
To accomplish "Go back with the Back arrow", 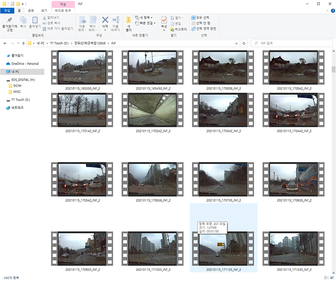I will point(5,43).
